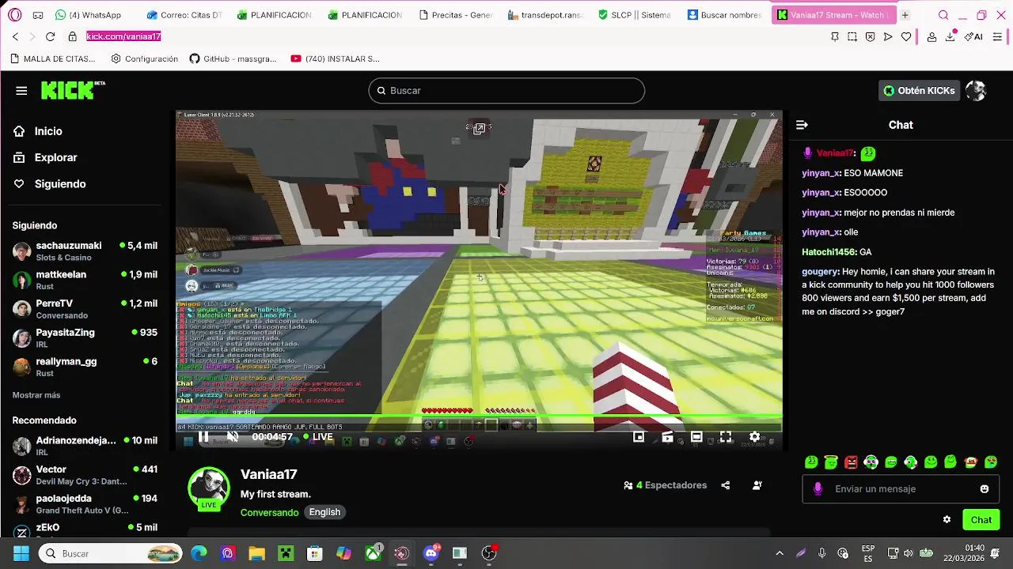
Task: Click the Obtén KICKs button
Action: 919,91
